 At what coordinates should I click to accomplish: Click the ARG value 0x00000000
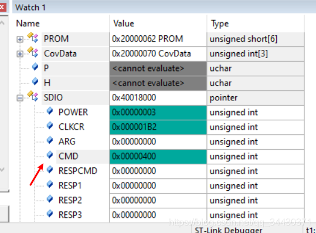click(x=158, y=142)
